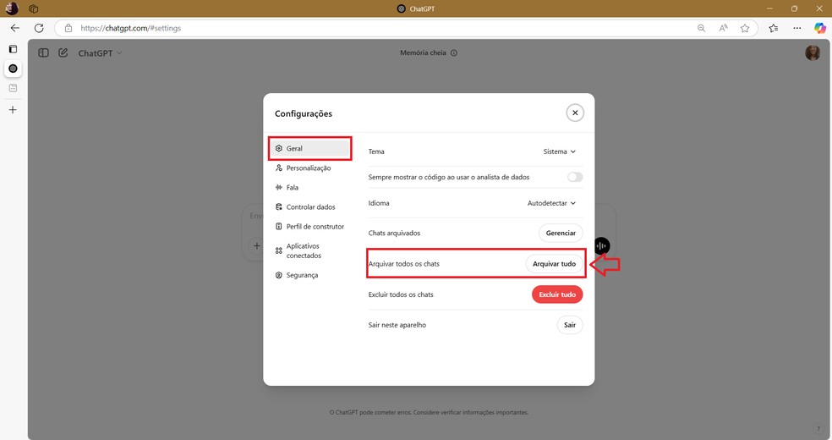Click the attach plus button in composer
832x440 pixels.
tap(256, 245)
